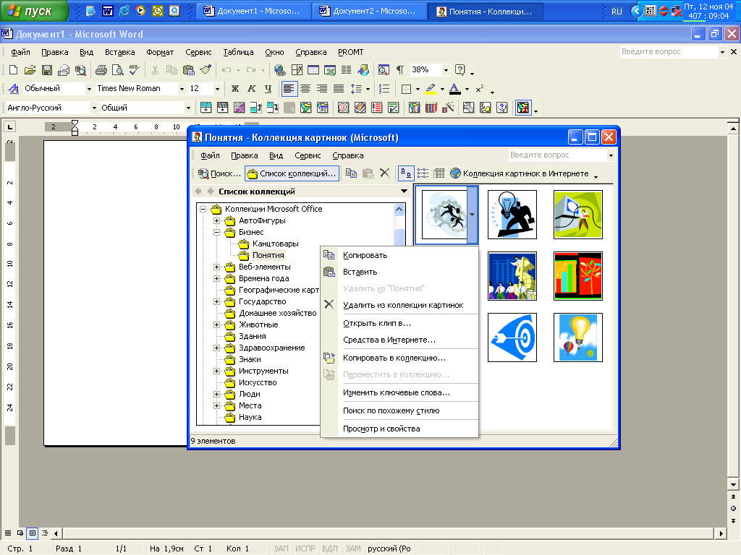This screenshot has width=741, height=555.
Task: Choose Просмотр и свойства in context menu
Action: tap(399, 429)
